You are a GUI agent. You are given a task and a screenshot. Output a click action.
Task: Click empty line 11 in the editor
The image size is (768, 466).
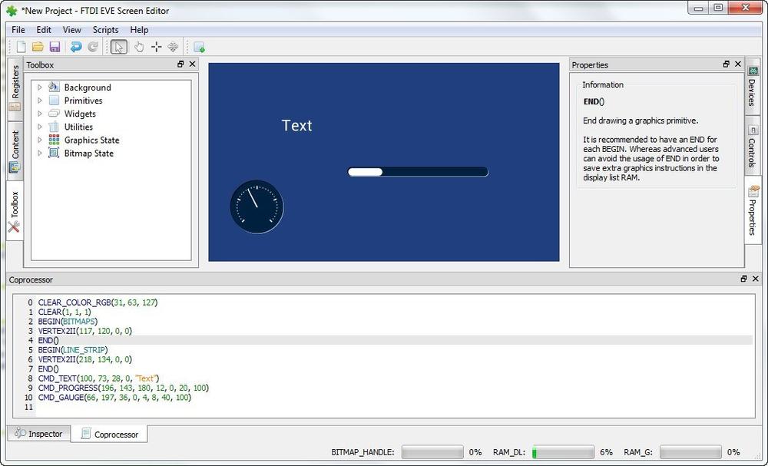pyautogui.click(x=395, y=407)
